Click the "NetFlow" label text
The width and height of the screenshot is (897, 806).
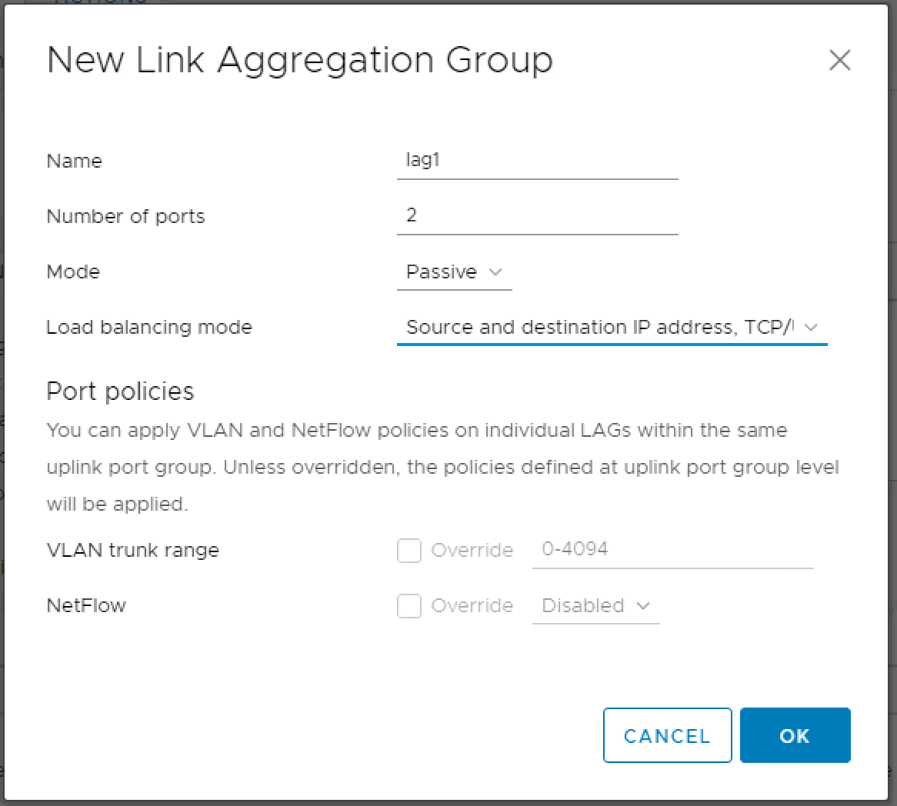pos(86,606)
